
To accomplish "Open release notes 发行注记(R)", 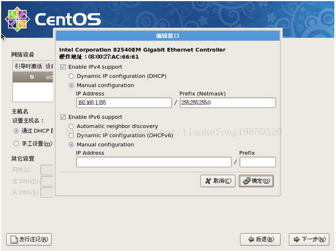I will (29, 239).
